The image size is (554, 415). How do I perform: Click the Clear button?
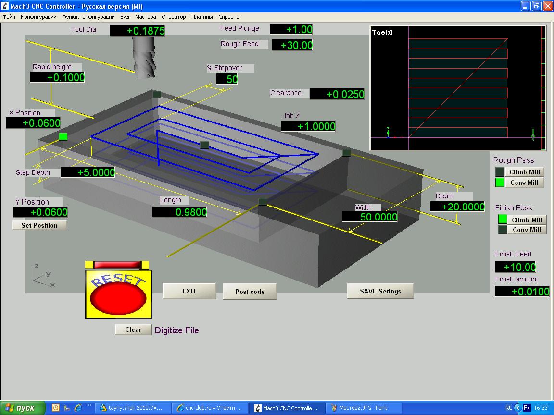pos(133,330)
